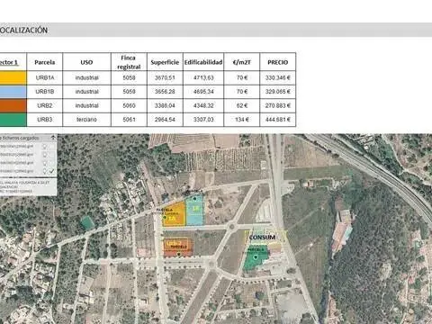Viewport: 432px width, 324px height.
Task: Click the 'USO' column header
Action: click(86, 62)
